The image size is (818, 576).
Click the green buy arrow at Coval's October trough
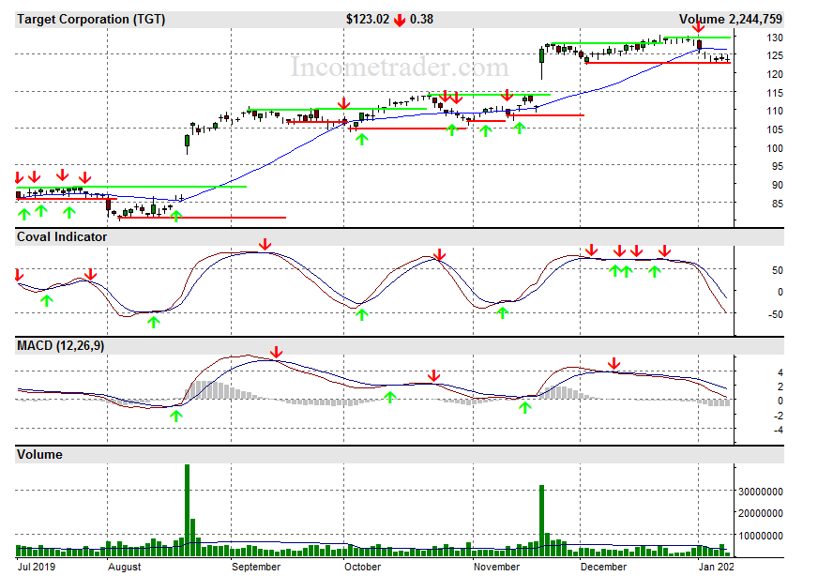362,314
